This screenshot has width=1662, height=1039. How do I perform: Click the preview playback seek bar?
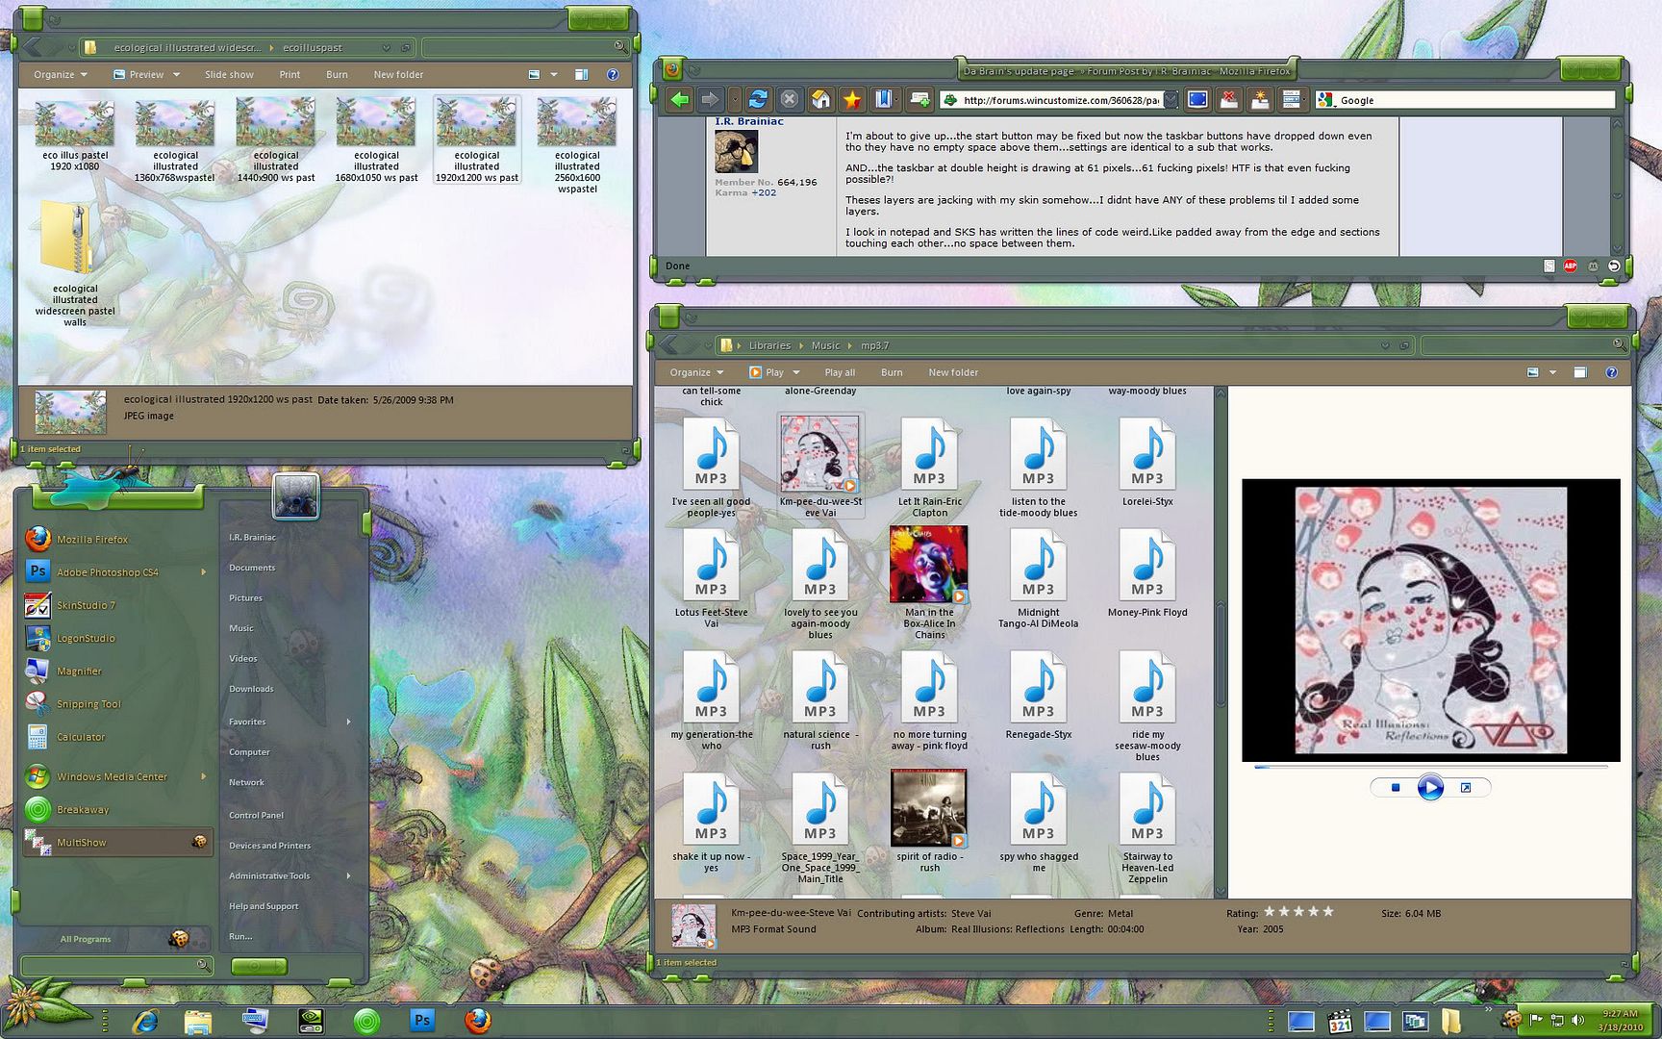1430,767
